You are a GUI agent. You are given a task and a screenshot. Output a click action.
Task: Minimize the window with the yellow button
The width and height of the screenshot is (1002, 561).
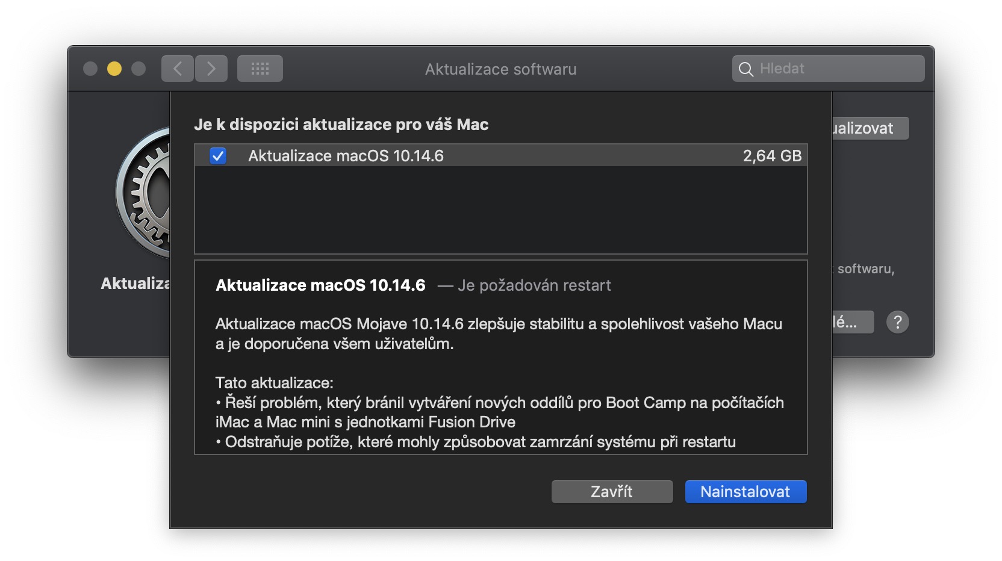(114, 69)
